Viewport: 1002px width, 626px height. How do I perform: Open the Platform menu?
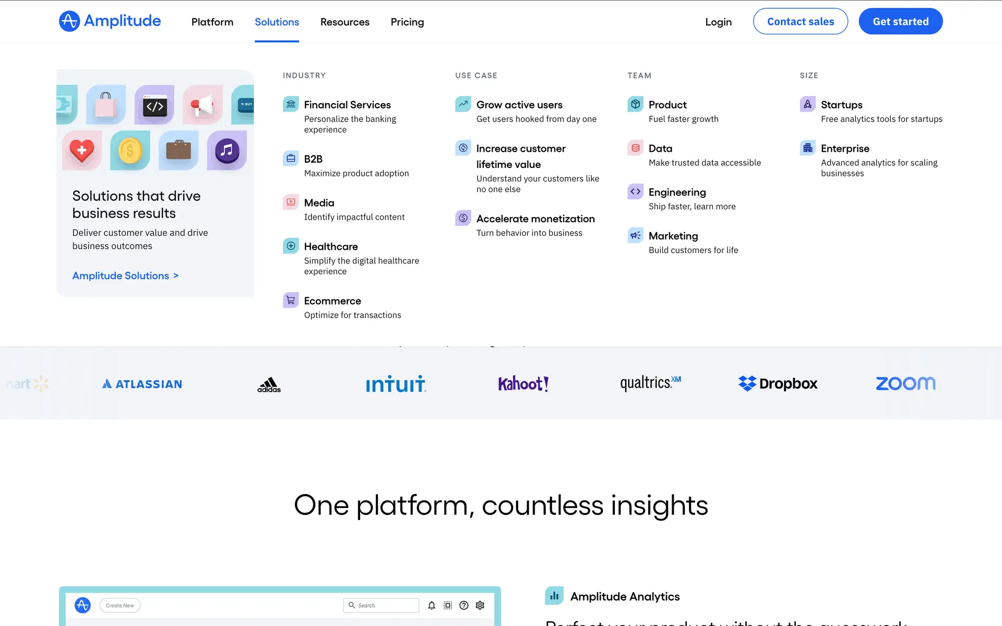(x=212, y=22)
